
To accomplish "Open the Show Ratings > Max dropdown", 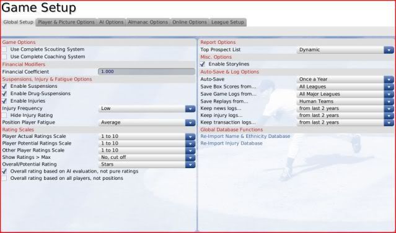I will pyautogui.click(x=190, y=158).
